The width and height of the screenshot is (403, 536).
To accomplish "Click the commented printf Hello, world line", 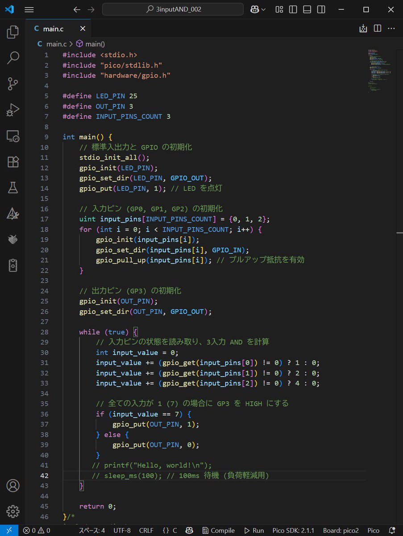I will coord(152,465).
